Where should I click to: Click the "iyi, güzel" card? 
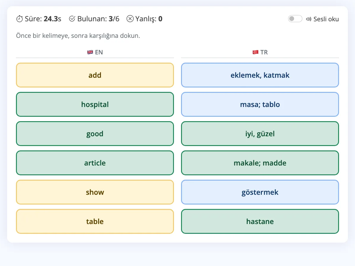click(260, 134)
